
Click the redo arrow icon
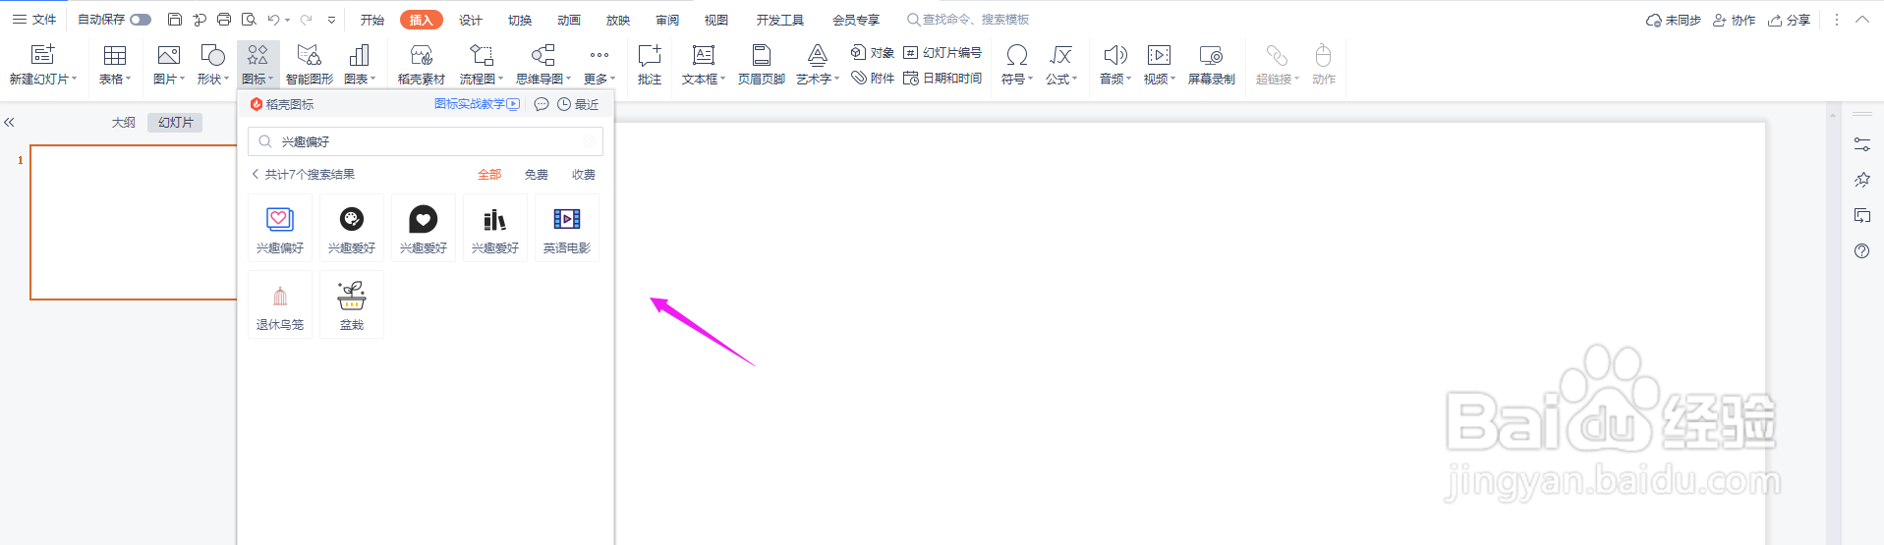point(306,20)
